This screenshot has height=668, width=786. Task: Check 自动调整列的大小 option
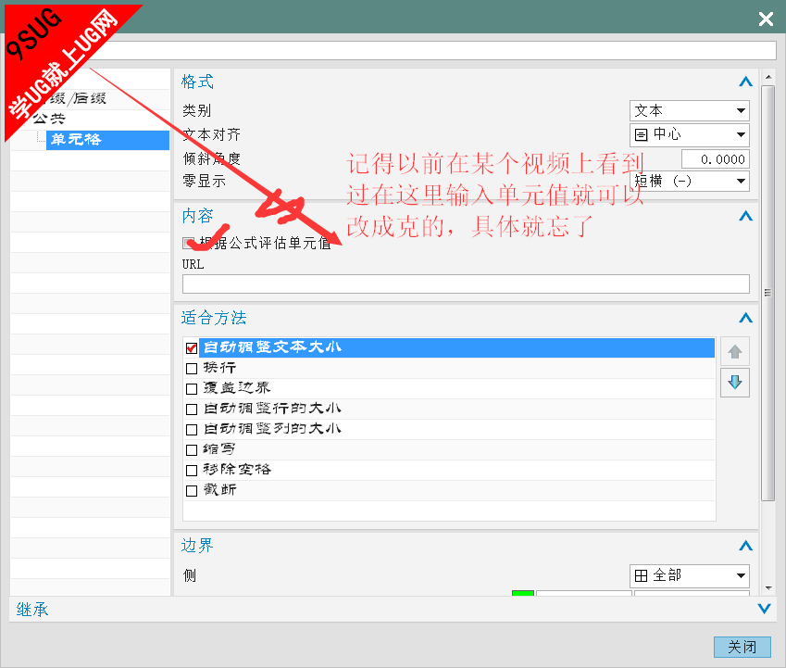pyautogui.click(x=191, y=430)
